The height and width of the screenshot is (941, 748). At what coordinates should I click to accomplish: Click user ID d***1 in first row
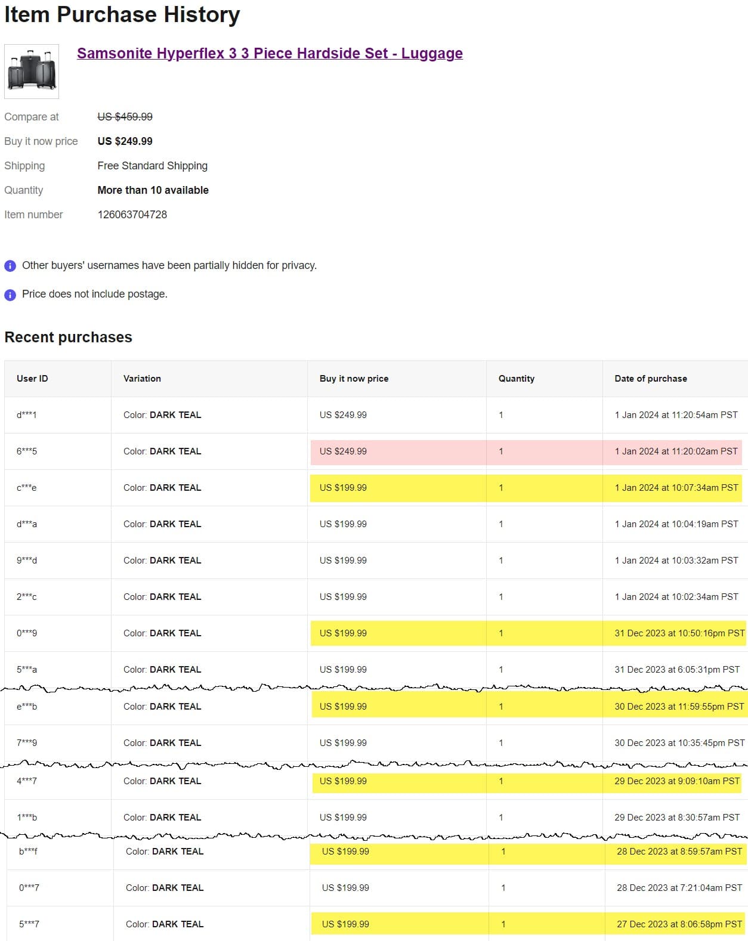tap(27, 415)
